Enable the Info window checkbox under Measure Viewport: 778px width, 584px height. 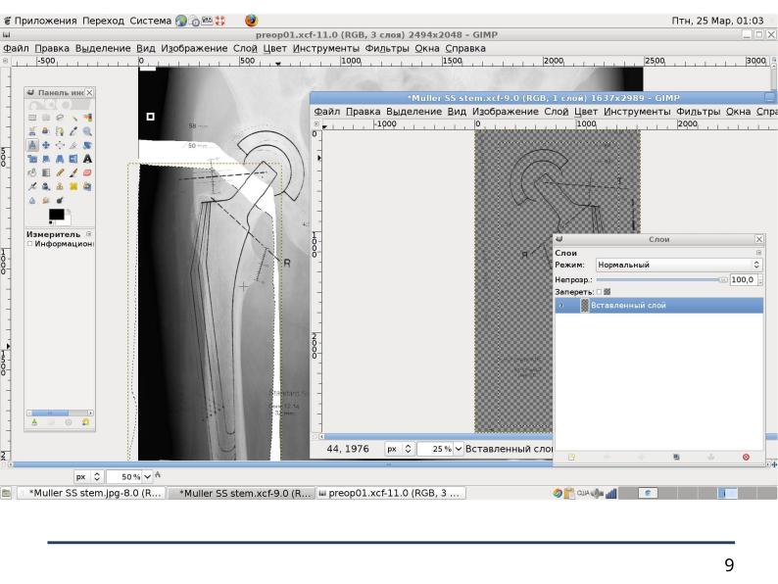(29, 244)
